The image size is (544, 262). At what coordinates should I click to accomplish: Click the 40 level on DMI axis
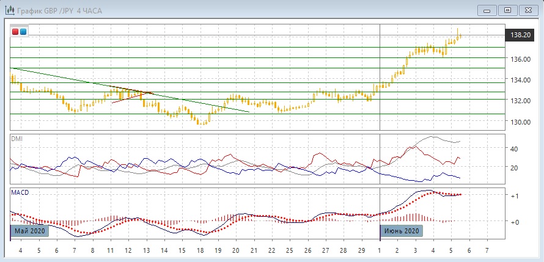tap(515, 148)
